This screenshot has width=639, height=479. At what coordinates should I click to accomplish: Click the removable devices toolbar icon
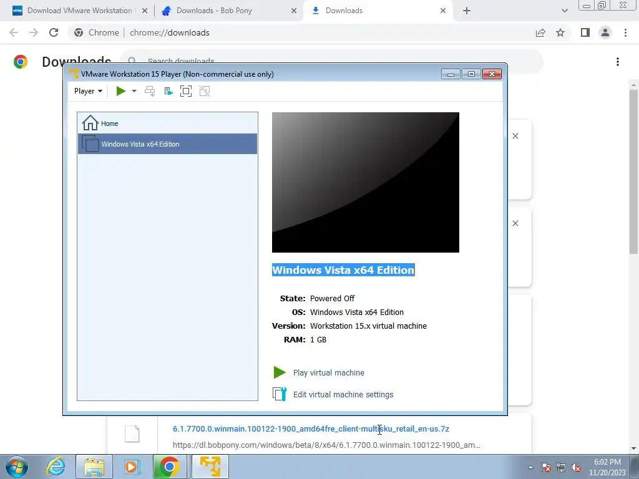click(168, 91)
